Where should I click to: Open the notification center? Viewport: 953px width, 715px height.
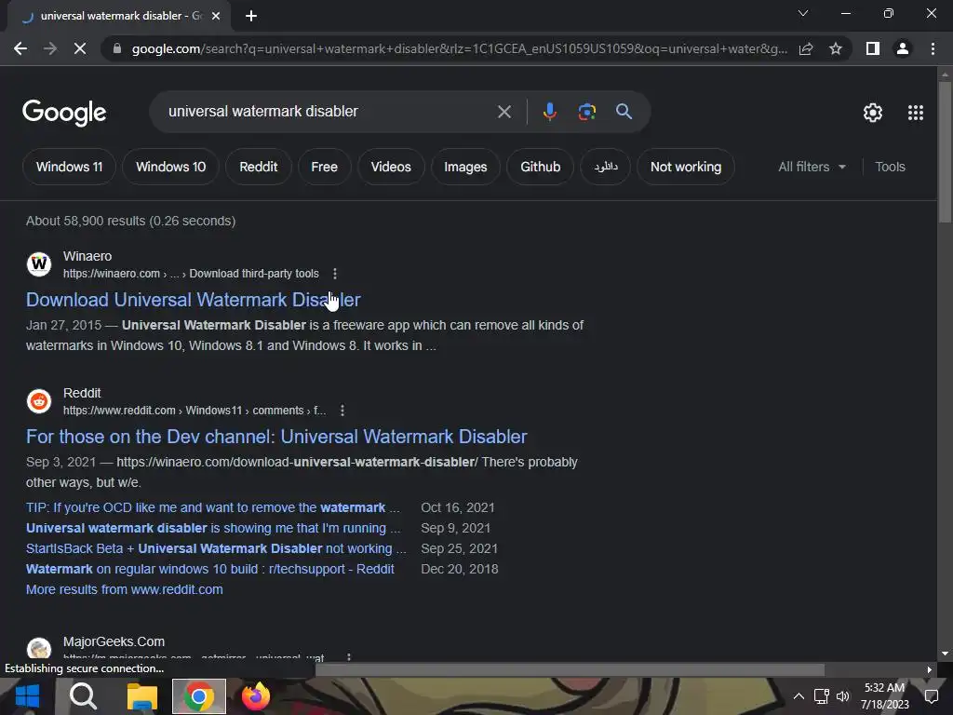[x=931, y=696]
